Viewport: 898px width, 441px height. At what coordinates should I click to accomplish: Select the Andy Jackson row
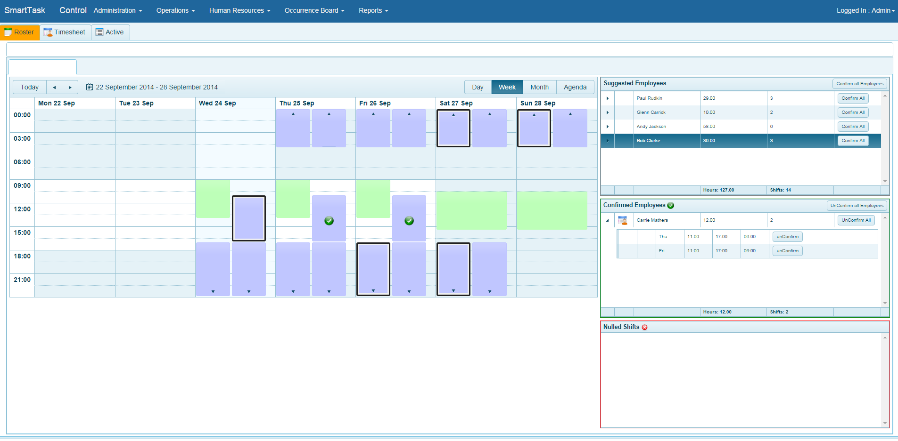(x=651, y=127)
